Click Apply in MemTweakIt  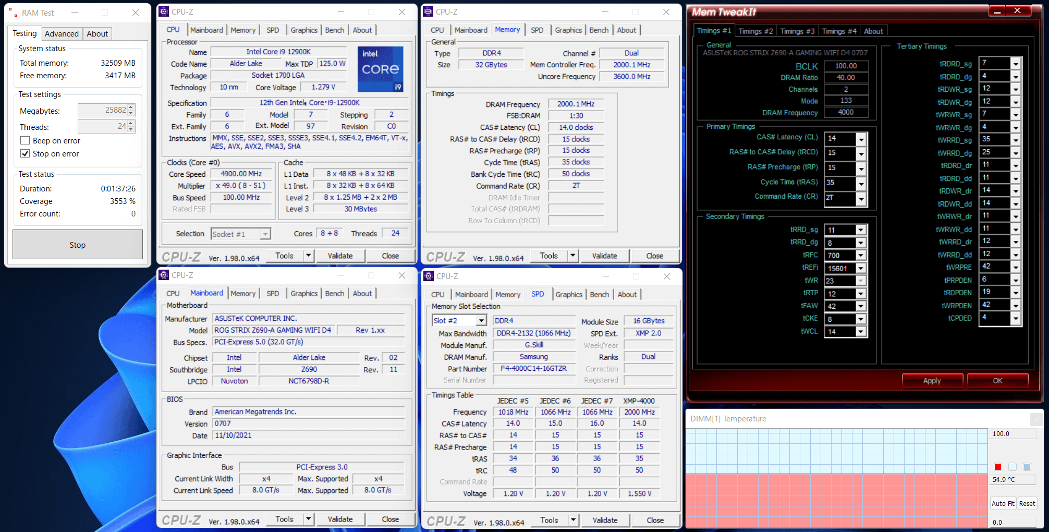932,381
